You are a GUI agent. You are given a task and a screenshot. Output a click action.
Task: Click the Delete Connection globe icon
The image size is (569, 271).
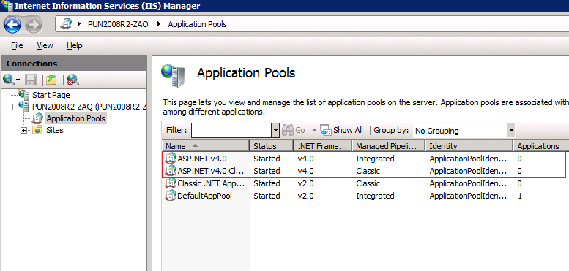pos(73,80)
